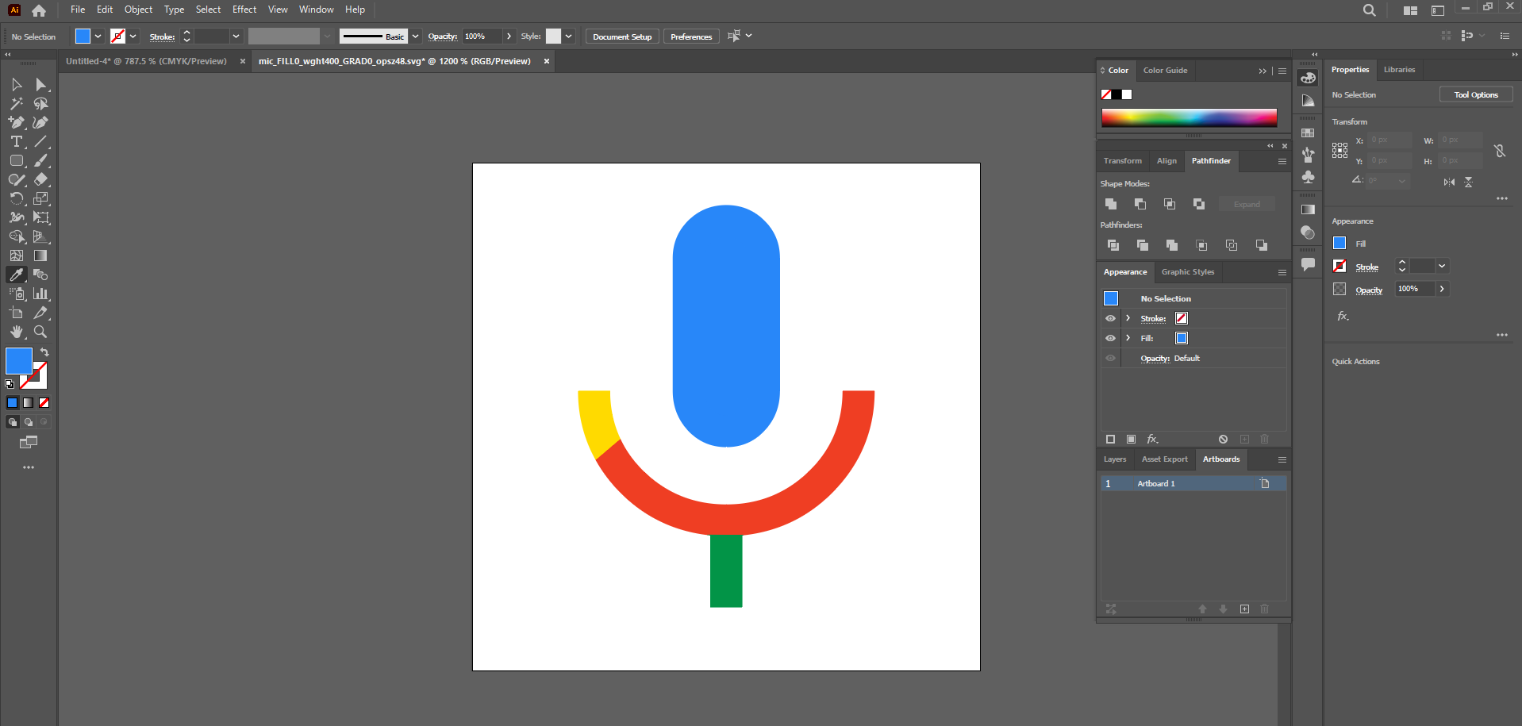Set color mode below fill swatch

(x=12, y=403)
